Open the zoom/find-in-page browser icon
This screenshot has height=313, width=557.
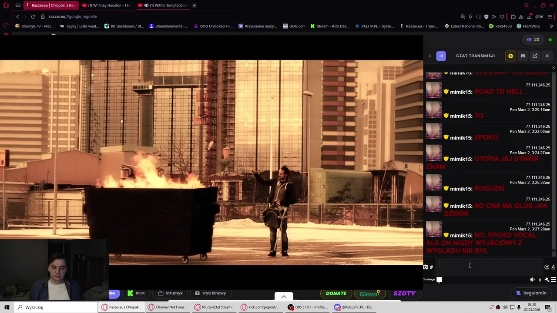pos(463,17)
